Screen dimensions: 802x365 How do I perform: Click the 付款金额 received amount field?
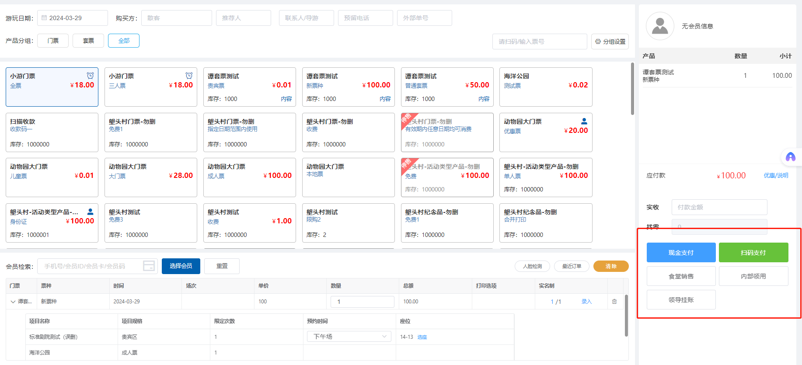coord(719,207)
